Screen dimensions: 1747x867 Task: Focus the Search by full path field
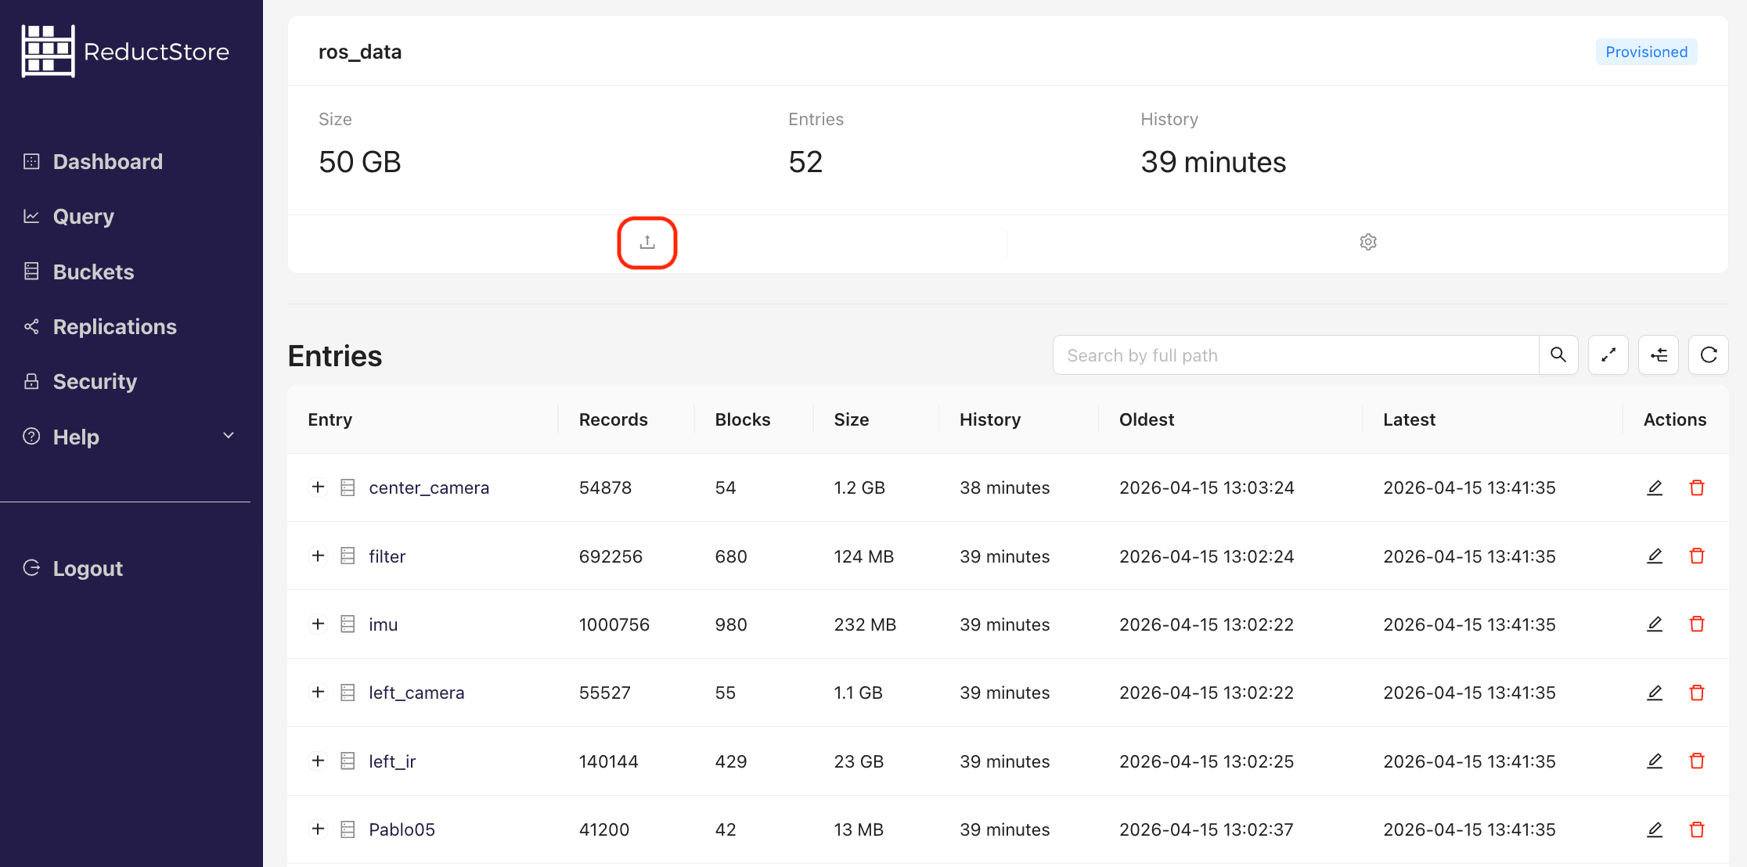(1295, 355)
